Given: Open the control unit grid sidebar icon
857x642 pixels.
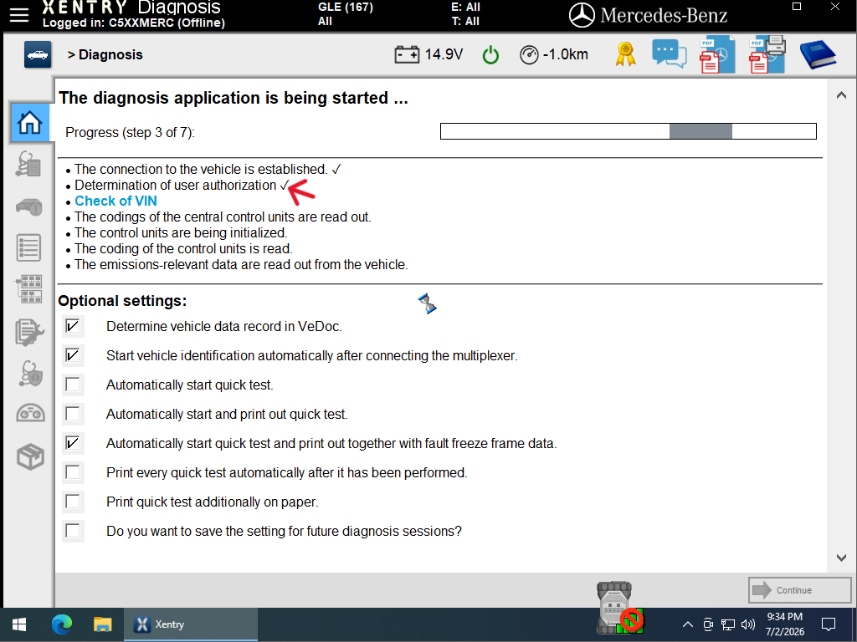Looking at the screenshot, I should point(29,288).
